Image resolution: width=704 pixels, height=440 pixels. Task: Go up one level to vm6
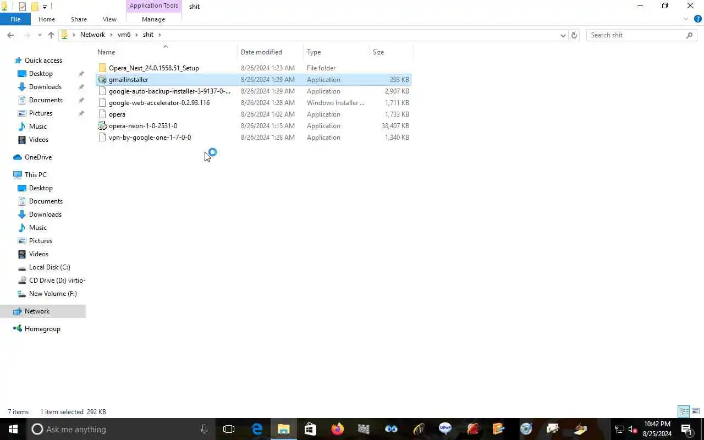point(51,35)
